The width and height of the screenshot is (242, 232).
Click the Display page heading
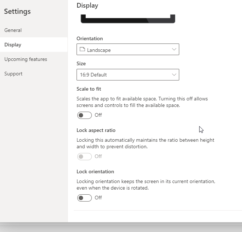[x=87, y=6]
